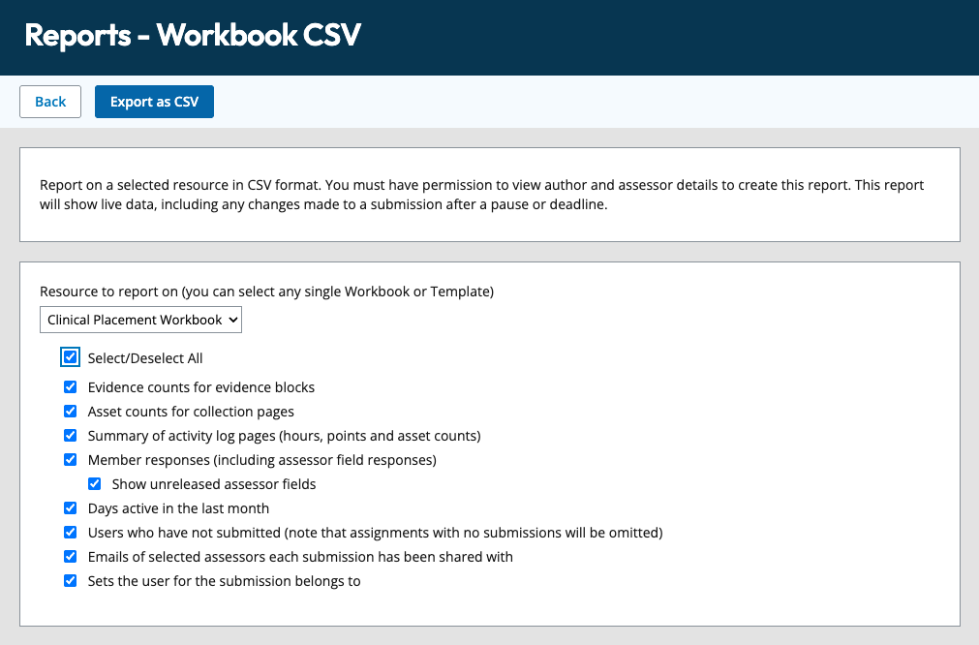Uncheck Emails of selected assessors option
The width and height of the screenshot is (979, 645).
point(71,556)
